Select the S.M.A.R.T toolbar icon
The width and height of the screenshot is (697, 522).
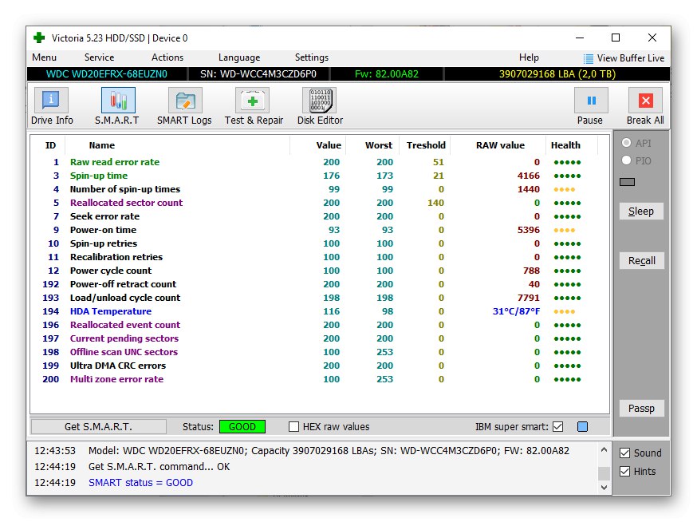pyautogui.click(x=117, y=101)
